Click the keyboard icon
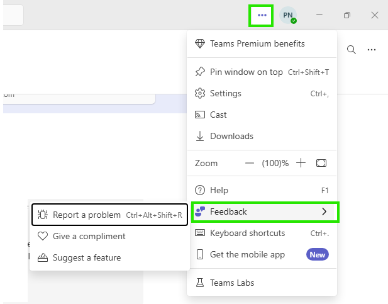 point(200,233)
